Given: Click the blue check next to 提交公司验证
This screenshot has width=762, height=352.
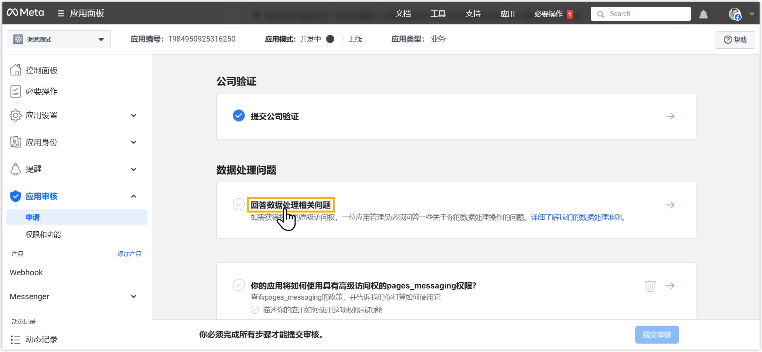Looking at the screenshot, I should [239, 116].
